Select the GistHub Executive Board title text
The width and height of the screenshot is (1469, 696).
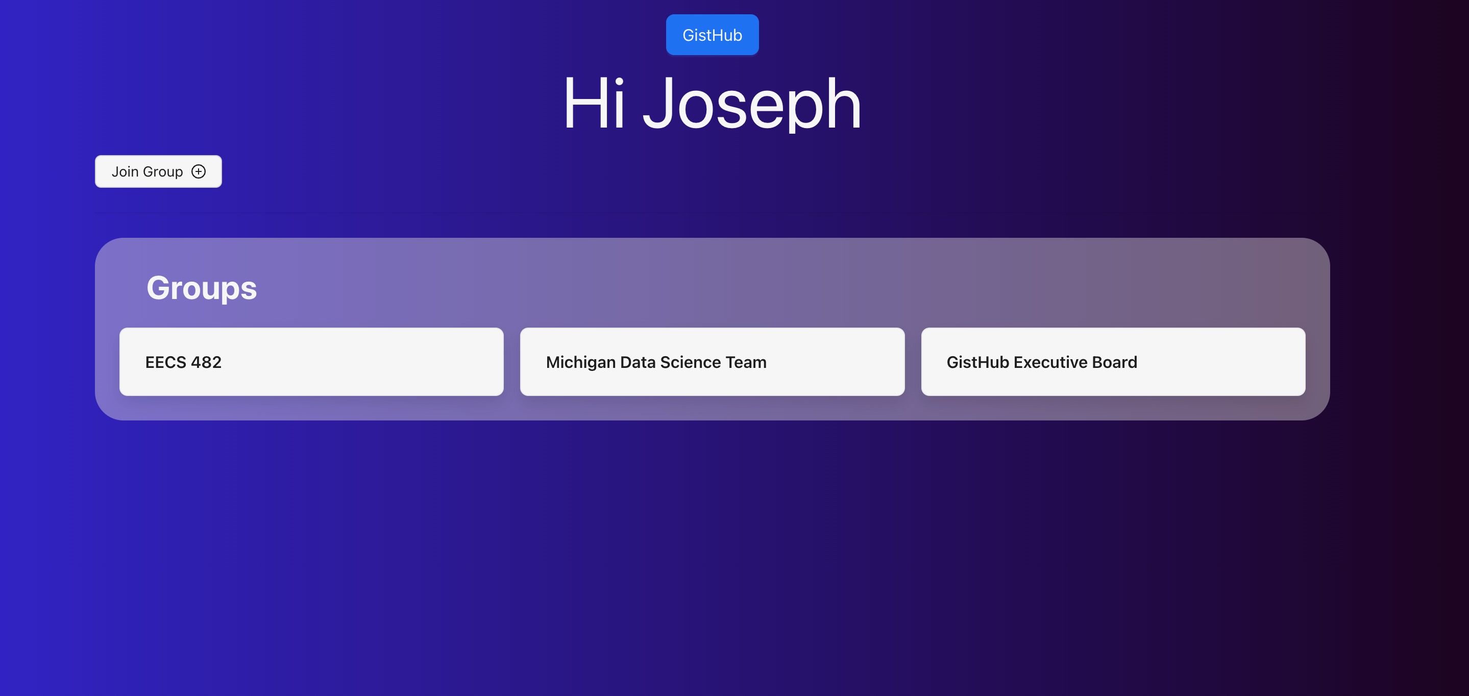[x=1041, y=362]
